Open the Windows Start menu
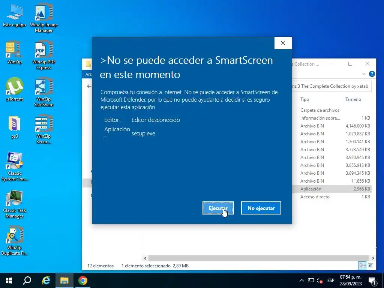Image resolution: width=384 pixels, height=288 pixels. 9,280
